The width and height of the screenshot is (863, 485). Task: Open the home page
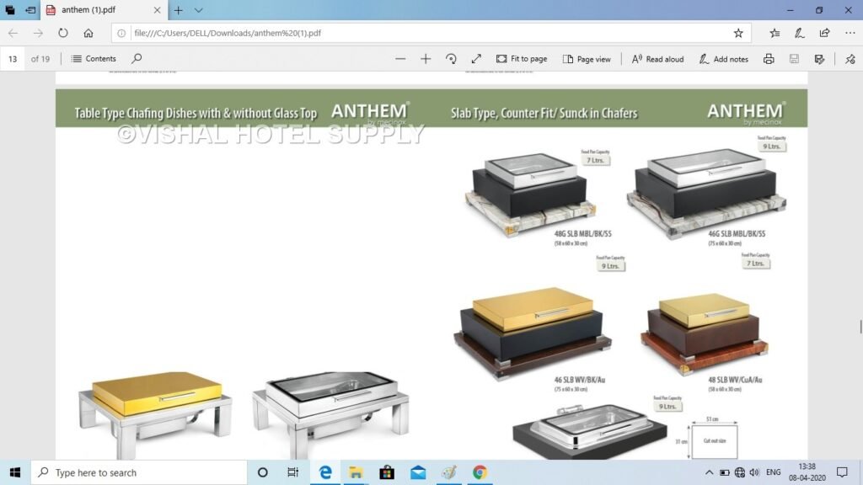coord(88,33)
